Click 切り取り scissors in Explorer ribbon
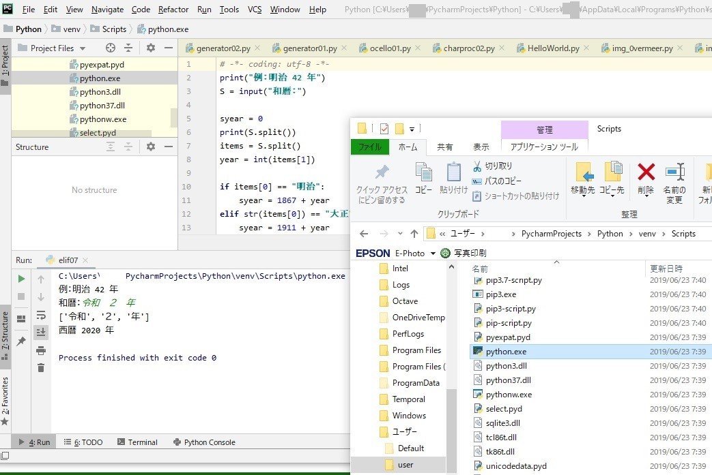The image size is (712, 475). 493,166
